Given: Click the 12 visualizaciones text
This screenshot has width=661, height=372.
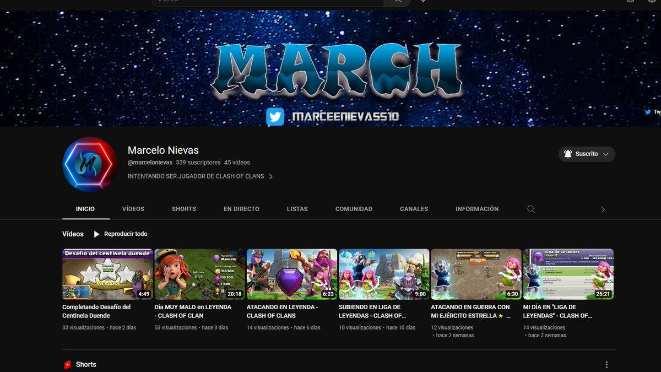Looking at the screenshot, I should point(452,327).
